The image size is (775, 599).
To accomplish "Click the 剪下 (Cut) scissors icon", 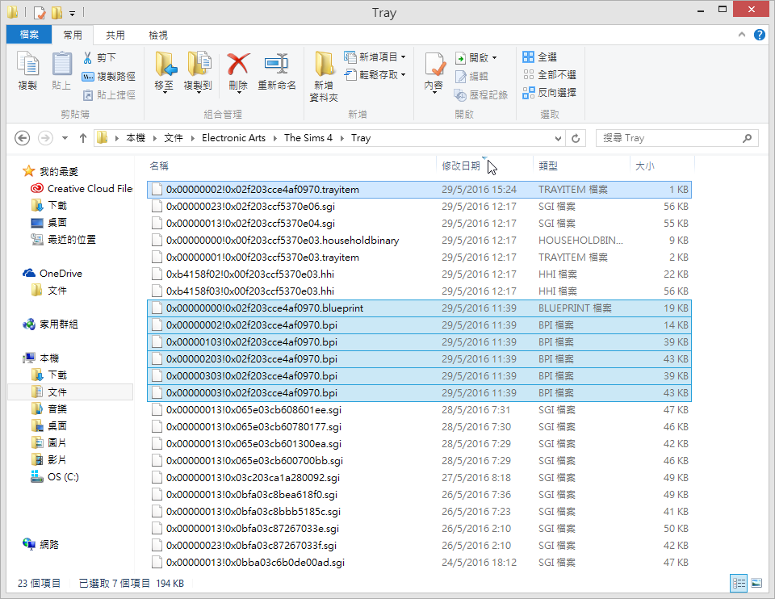I will [87, 58].
